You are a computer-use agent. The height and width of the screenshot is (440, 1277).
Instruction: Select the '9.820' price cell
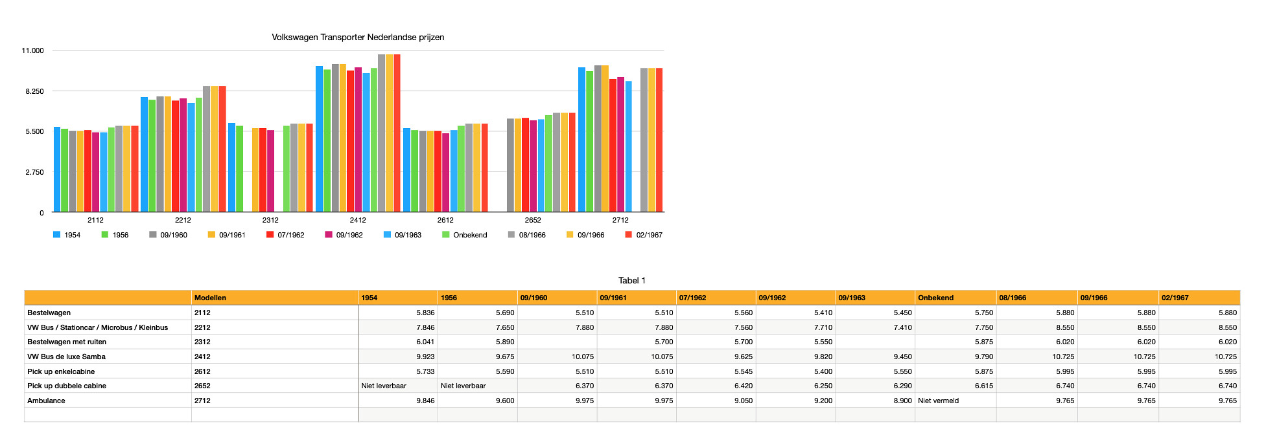click(796, 357)
